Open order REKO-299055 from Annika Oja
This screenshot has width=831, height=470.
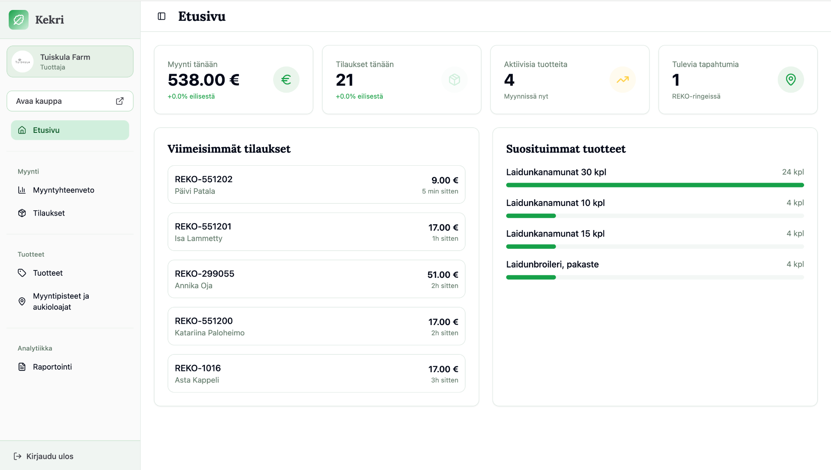tap(316, 279)
